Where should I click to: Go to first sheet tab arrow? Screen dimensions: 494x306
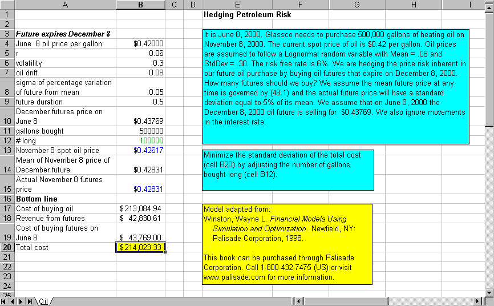click(x=4, y=301)
